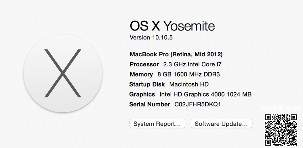Image resolution: width=303 pixels, height=148 pixels.
Task: Select the Intel HD Graphics 4000 value
Action: [192, 94]
